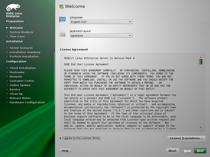
Task: Click the Keyboard Layout label
Action: coord(80,31)
